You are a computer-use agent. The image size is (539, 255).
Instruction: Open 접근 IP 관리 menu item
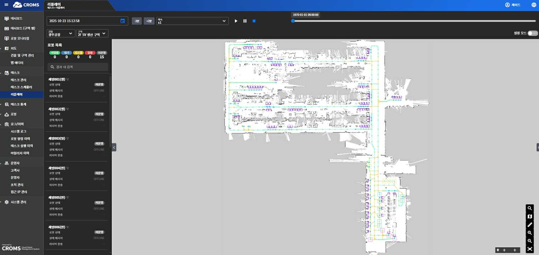[19, 192]
